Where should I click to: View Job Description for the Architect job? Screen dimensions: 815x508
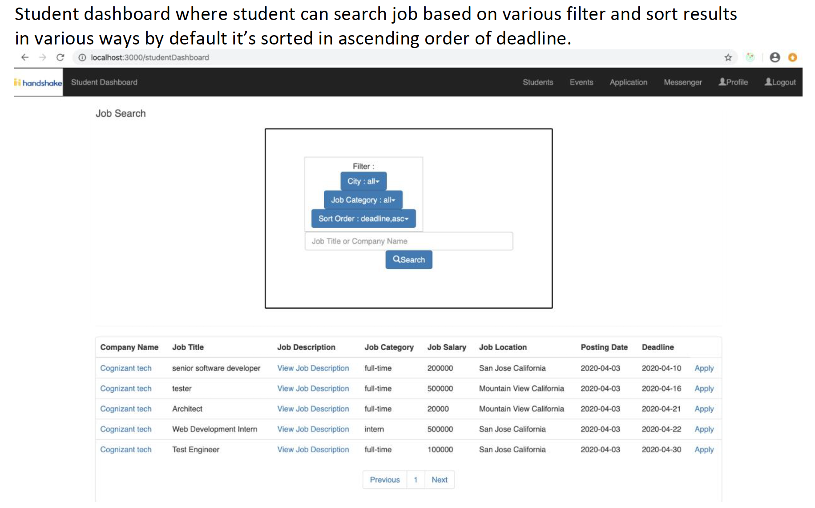click(313, 409)
